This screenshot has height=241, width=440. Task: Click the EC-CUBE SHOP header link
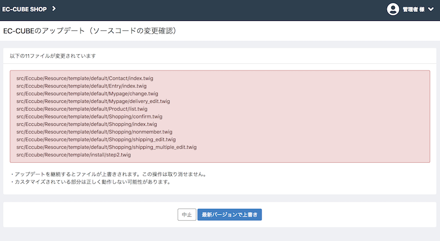click(24, 9)
